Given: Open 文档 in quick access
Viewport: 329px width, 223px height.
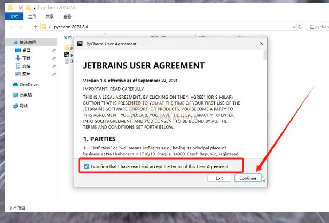Looking at the screenshot, I should 27,66.
